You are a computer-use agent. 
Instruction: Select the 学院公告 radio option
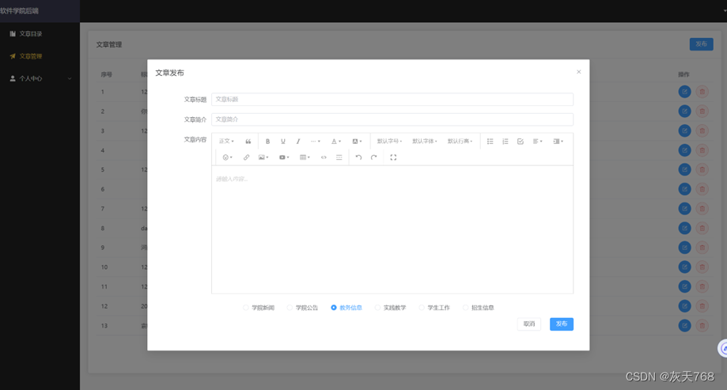(x=302, y=308)
